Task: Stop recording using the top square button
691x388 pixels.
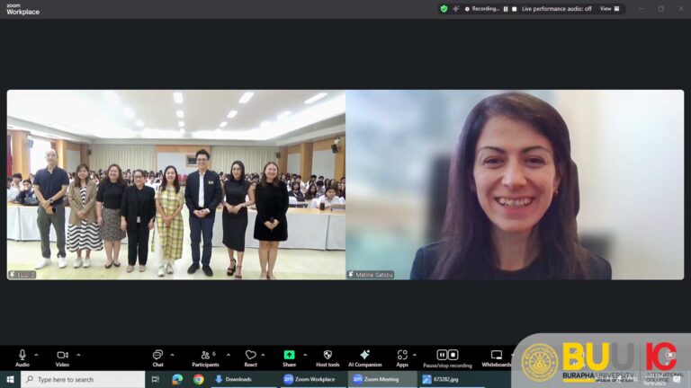Action: [516, 9]
